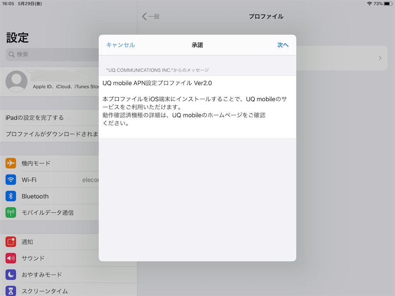Click "UQ COMMUNICATIONS INC."からのメッセージ header
The height and width of the screenshot is (296, 395).
[157, 70]
